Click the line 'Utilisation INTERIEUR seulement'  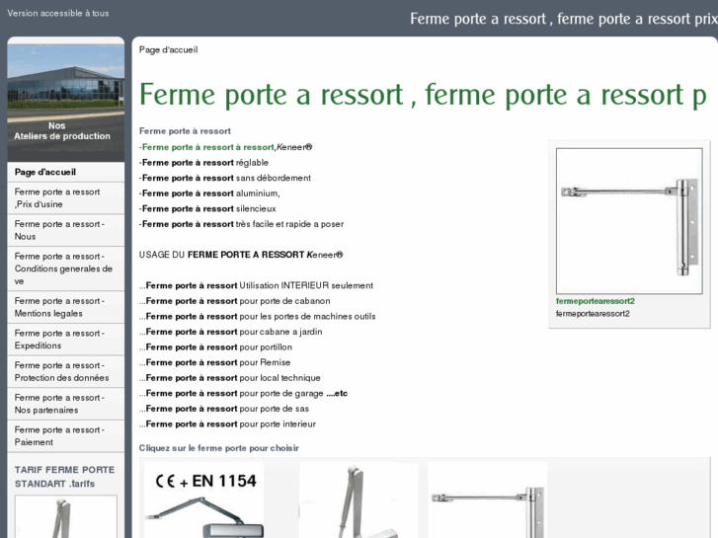point(306,285)
